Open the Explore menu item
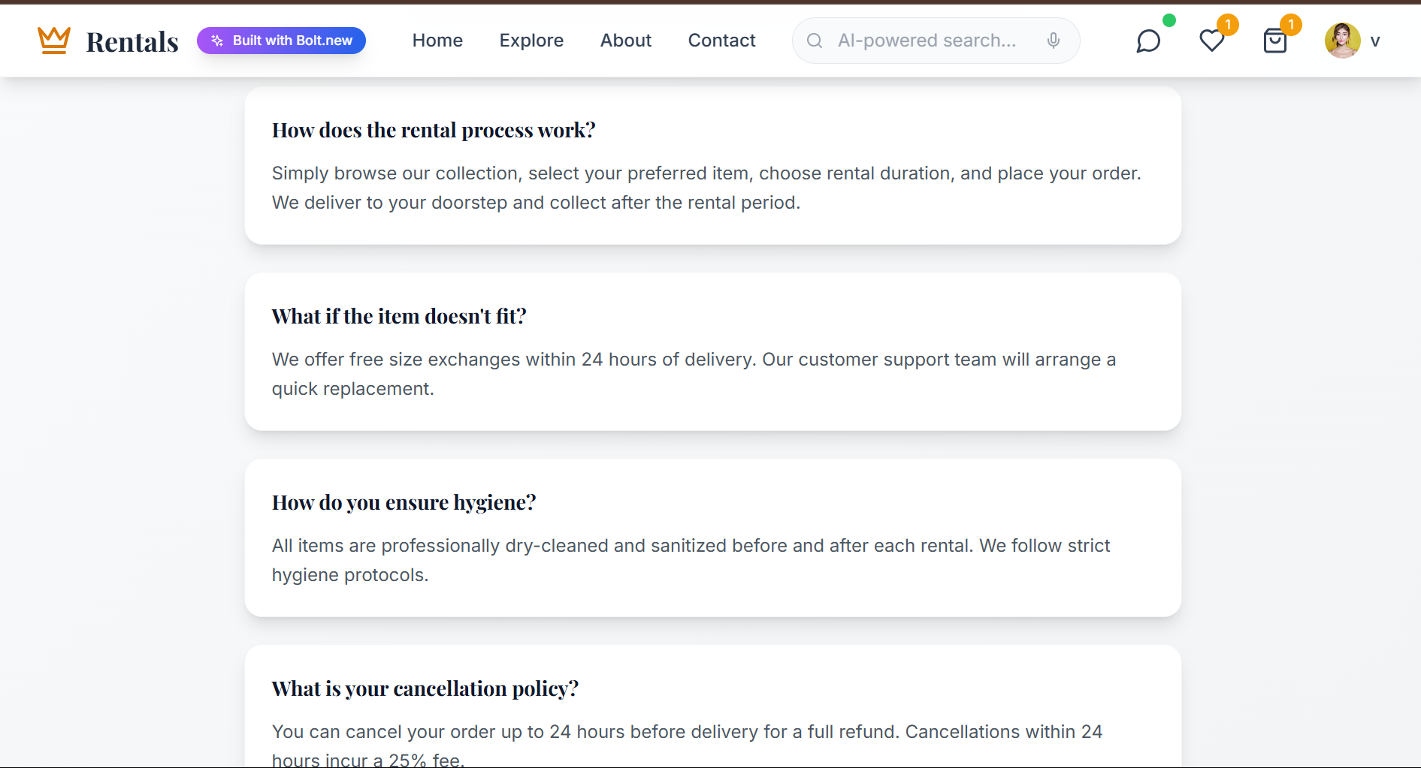The image size is (1421, 768). [531, 41]
